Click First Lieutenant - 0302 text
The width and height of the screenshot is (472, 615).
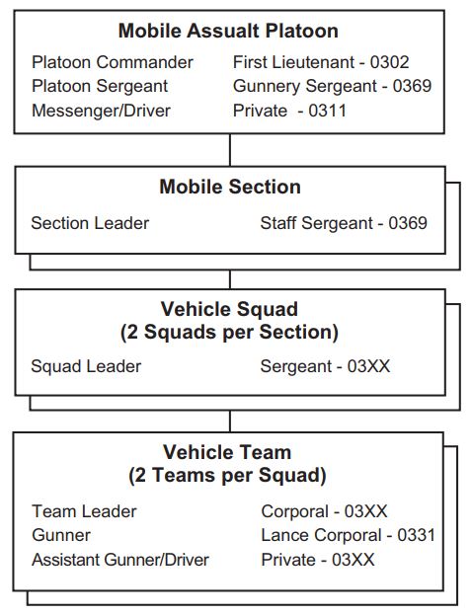(x=321, y=62)
